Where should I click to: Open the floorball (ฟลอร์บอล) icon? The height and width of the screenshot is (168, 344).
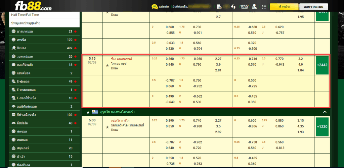(x=13, y=165)
